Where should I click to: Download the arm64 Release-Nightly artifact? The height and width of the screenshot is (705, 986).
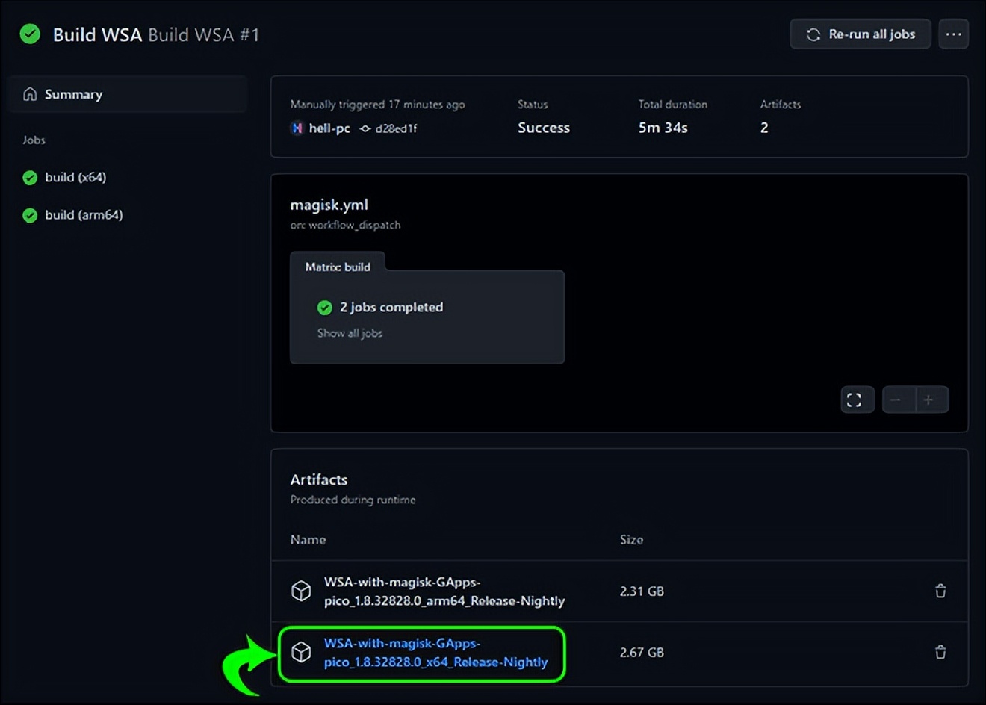click(x=444, y=591)
